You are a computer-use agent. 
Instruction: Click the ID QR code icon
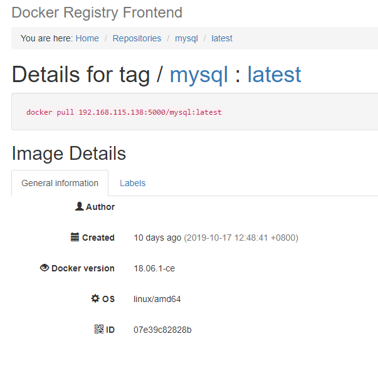point(99,329)
